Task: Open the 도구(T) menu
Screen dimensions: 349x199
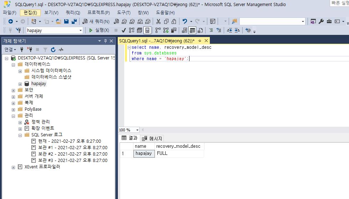Action: coord(124,13)
